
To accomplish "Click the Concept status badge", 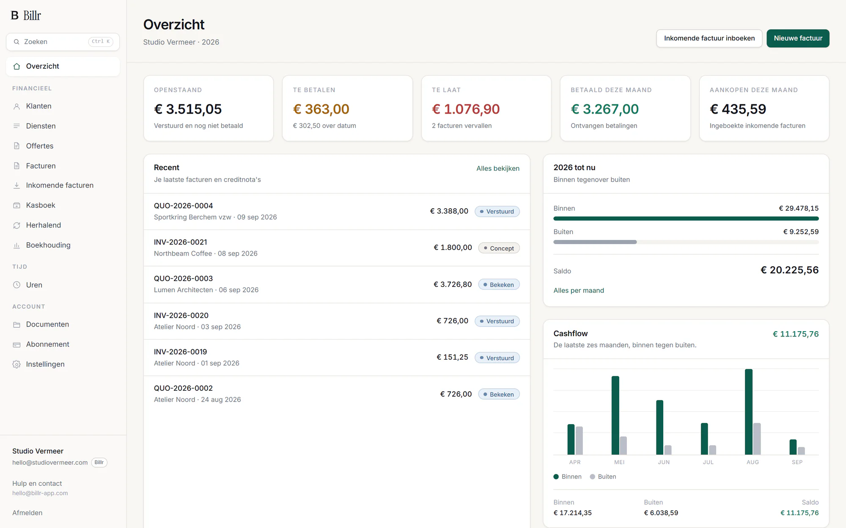I will [x=499, y=248].
